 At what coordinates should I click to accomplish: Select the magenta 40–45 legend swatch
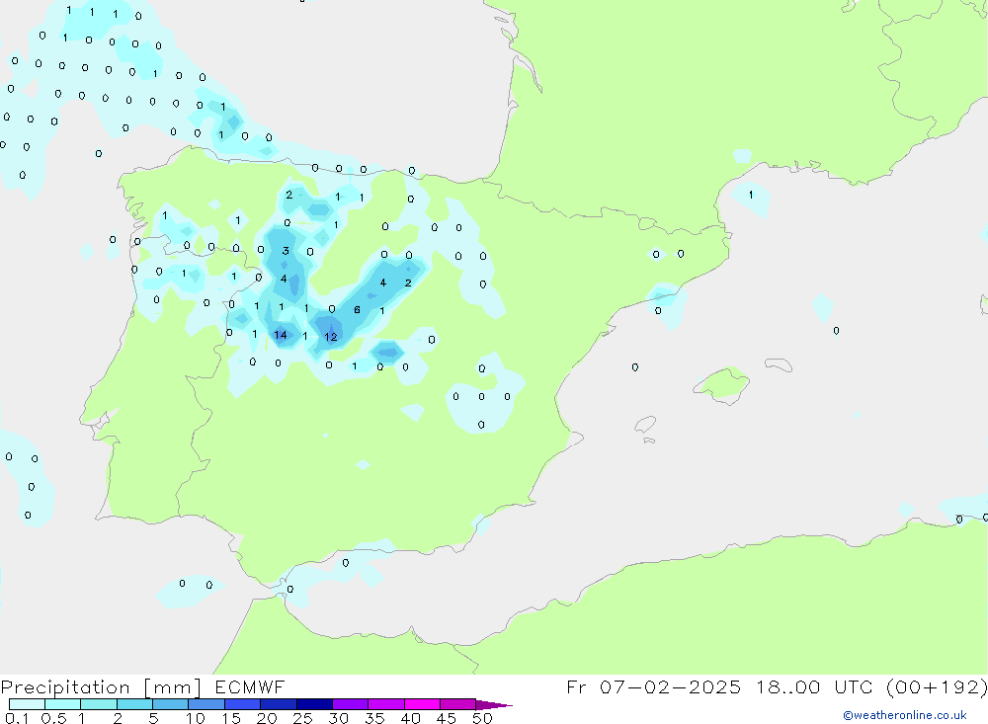tap(421, 704)
